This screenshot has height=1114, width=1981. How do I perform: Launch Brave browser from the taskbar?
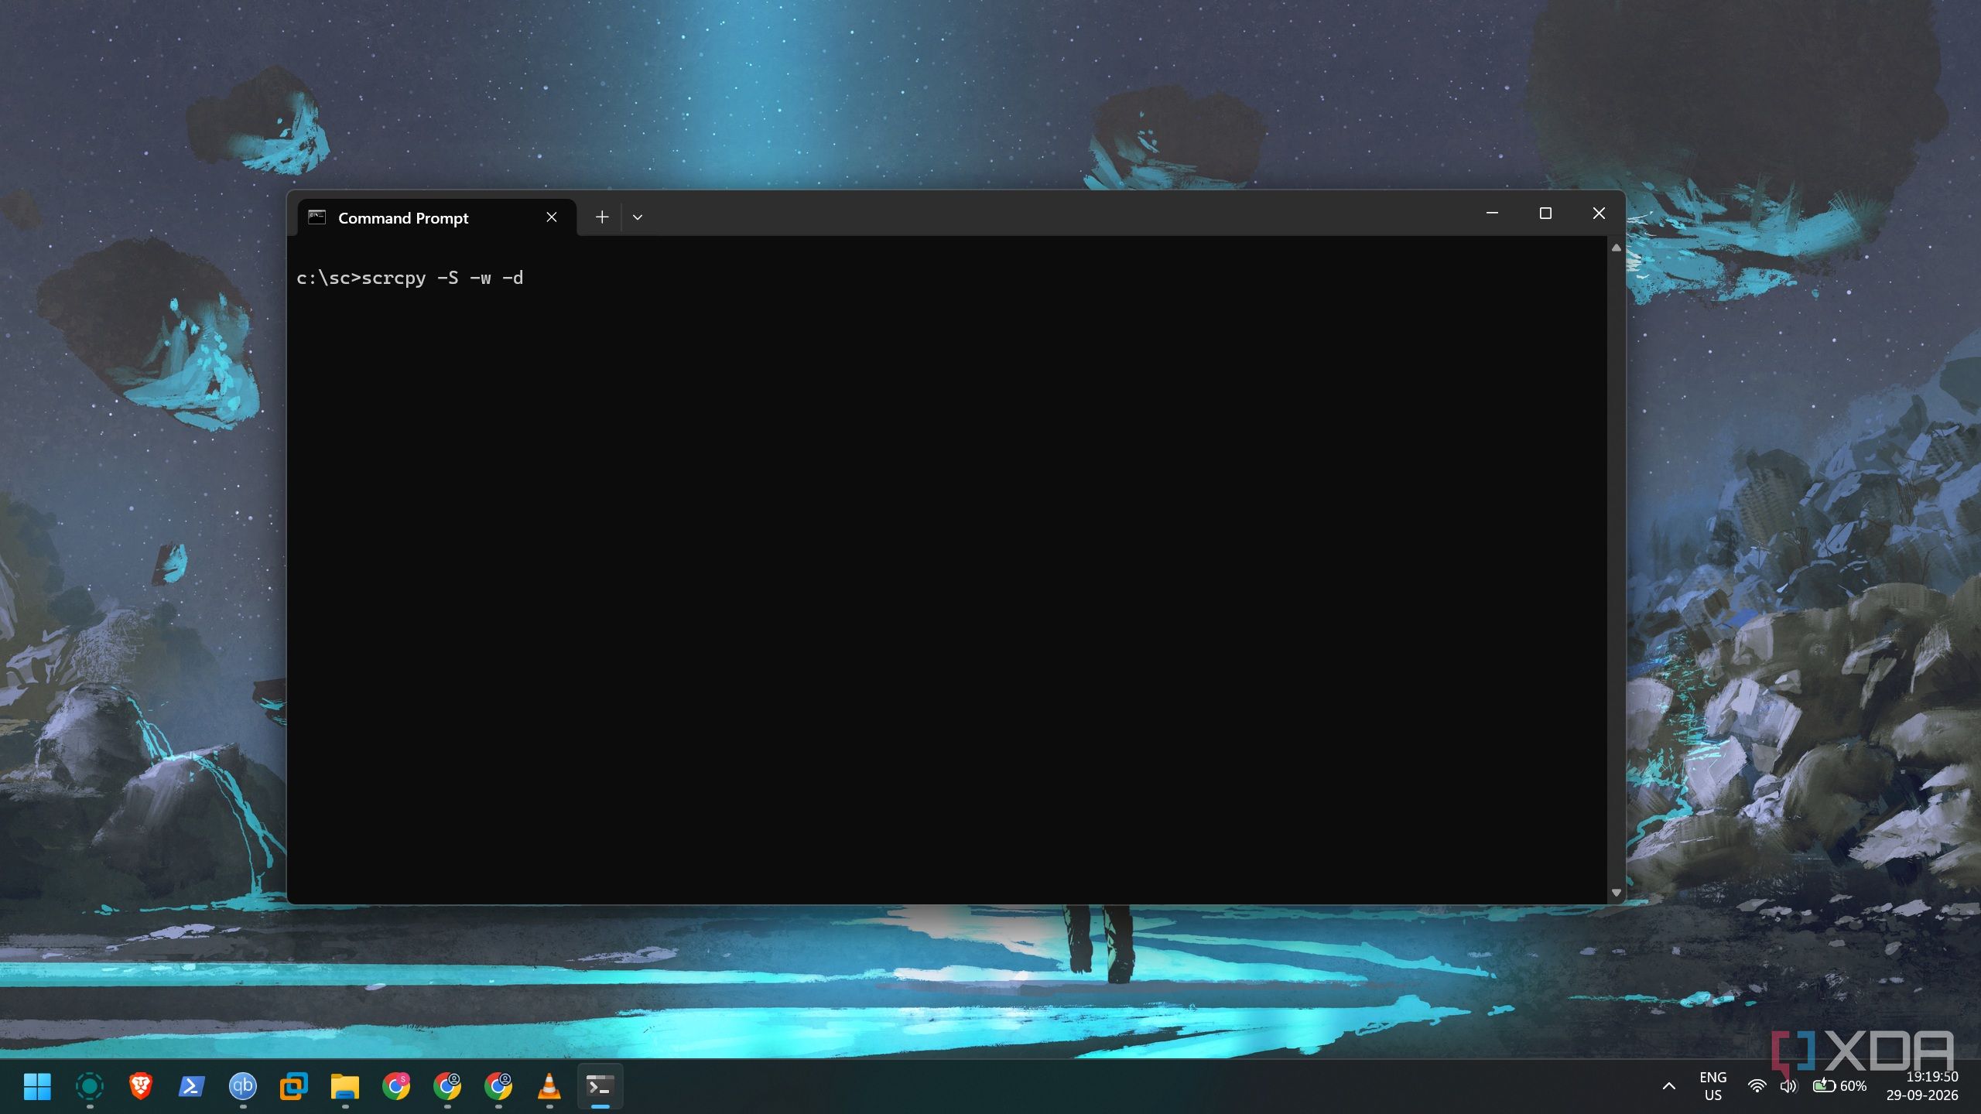[x=140, y=1086]
